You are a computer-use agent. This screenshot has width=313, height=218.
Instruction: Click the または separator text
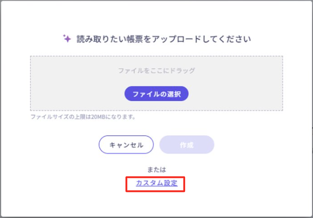point(156,170)
